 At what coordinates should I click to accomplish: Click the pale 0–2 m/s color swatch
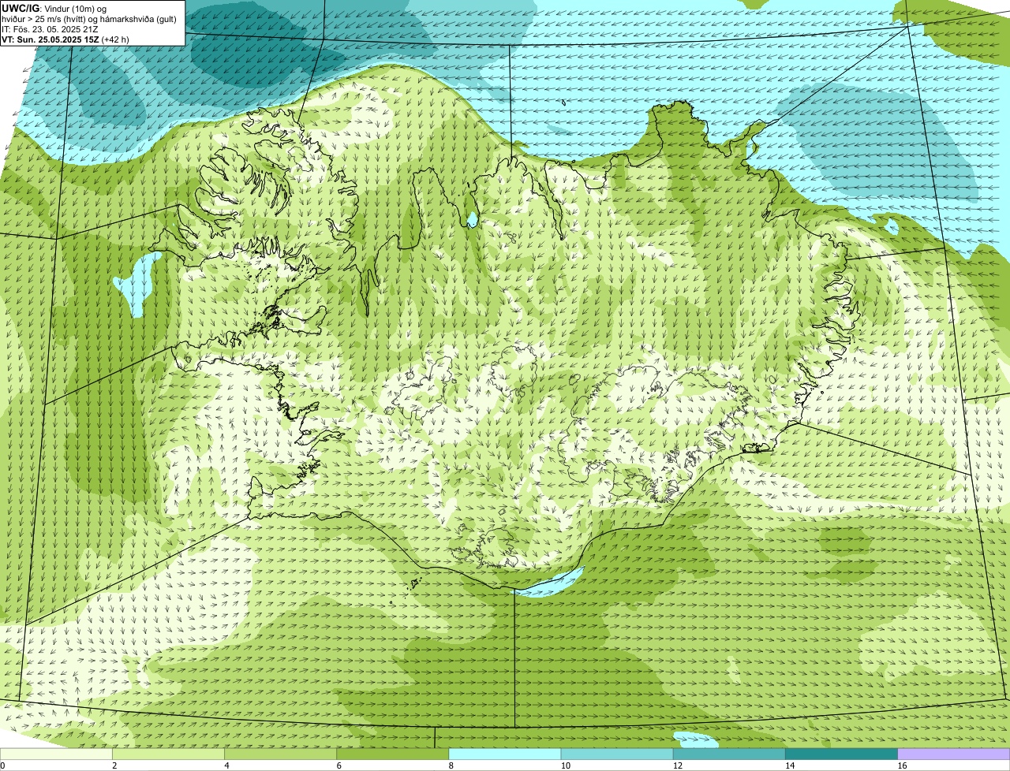(x=56, y=754)
